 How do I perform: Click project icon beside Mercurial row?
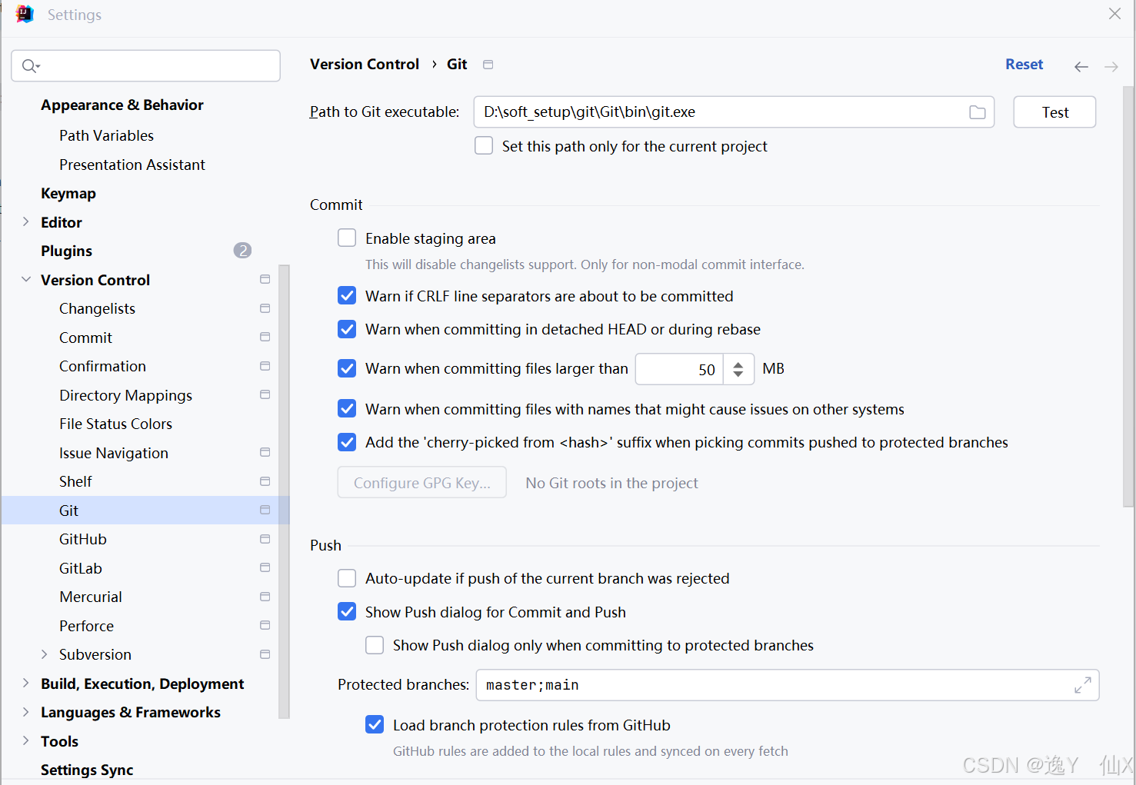click(x=265, y=597)
